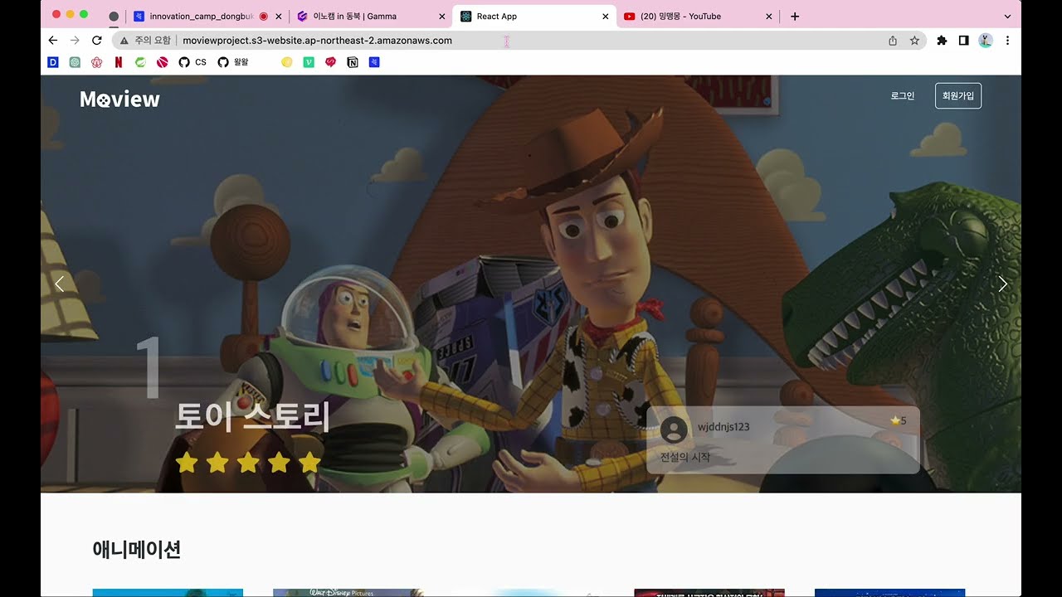Click the five-star rating under 토이 스토리
Screen dimensions: 1062x597
tap(248, 463)
